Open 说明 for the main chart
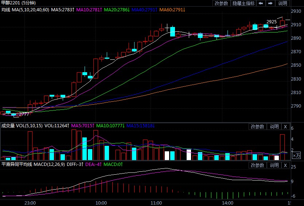Viewport: 304px width, 206px height. pos(283,3)
